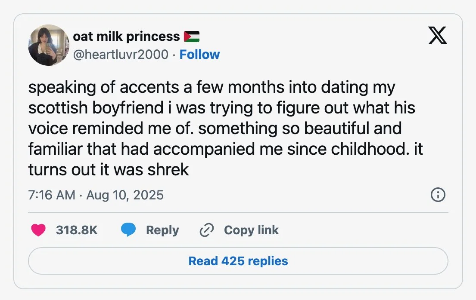Open Read 425 replies
This screenshot has height=300, width=476.
(238, 261)
